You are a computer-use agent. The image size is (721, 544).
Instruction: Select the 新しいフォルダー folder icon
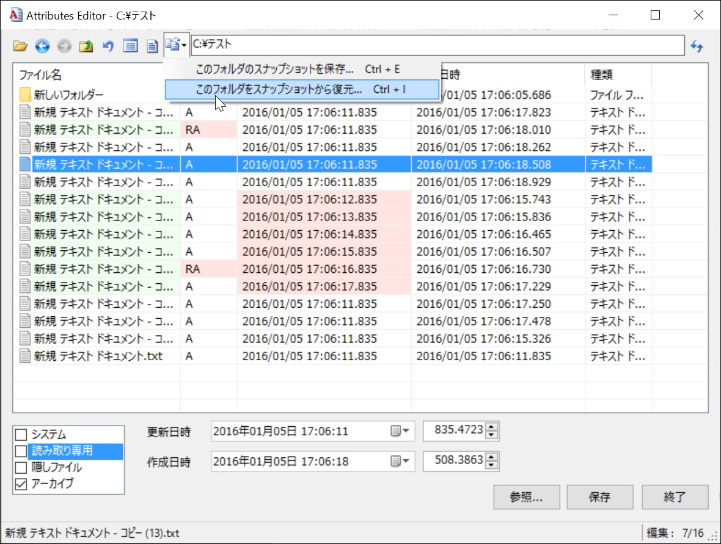25,95
